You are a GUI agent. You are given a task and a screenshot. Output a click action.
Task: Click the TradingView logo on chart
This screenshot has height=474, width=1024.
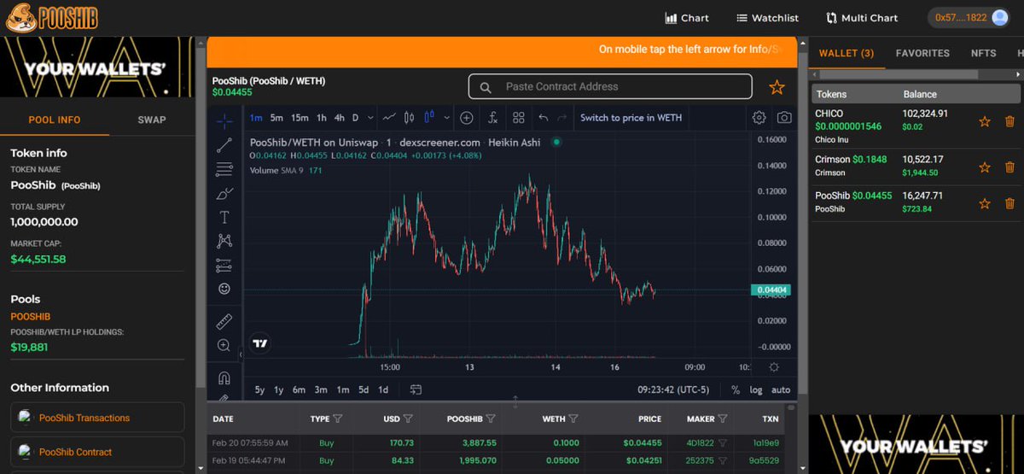(x=261, y=344)
